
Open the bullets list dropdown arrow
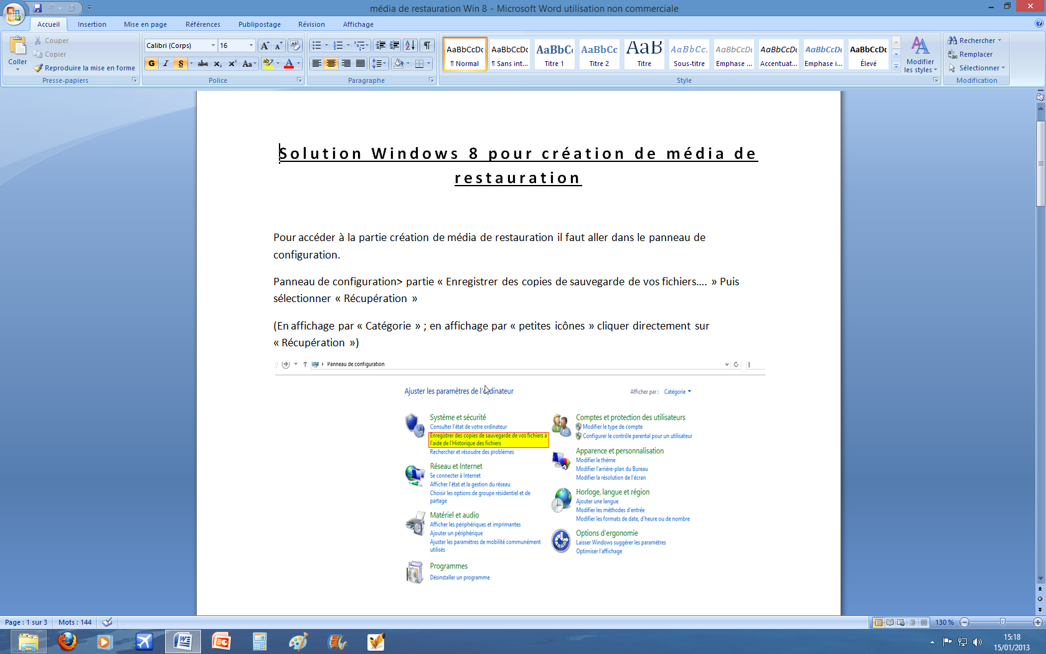[326, 45]
